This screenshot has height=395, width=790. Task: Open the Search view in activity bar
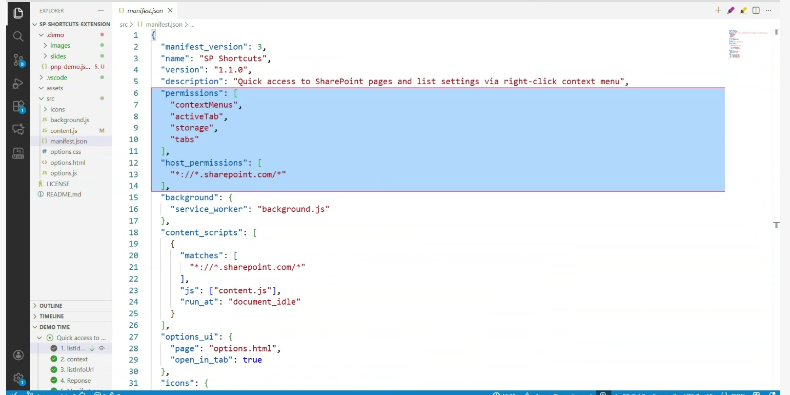coord(18,36)
